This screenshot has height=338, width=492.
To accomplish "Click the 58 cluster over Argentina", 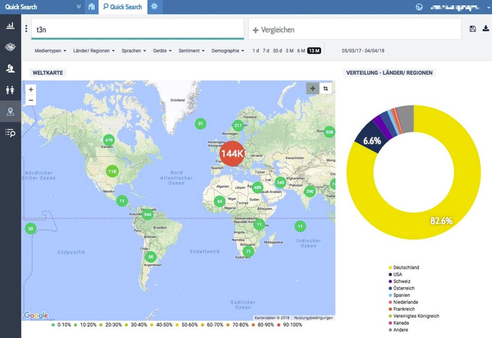I will point(151,257).
